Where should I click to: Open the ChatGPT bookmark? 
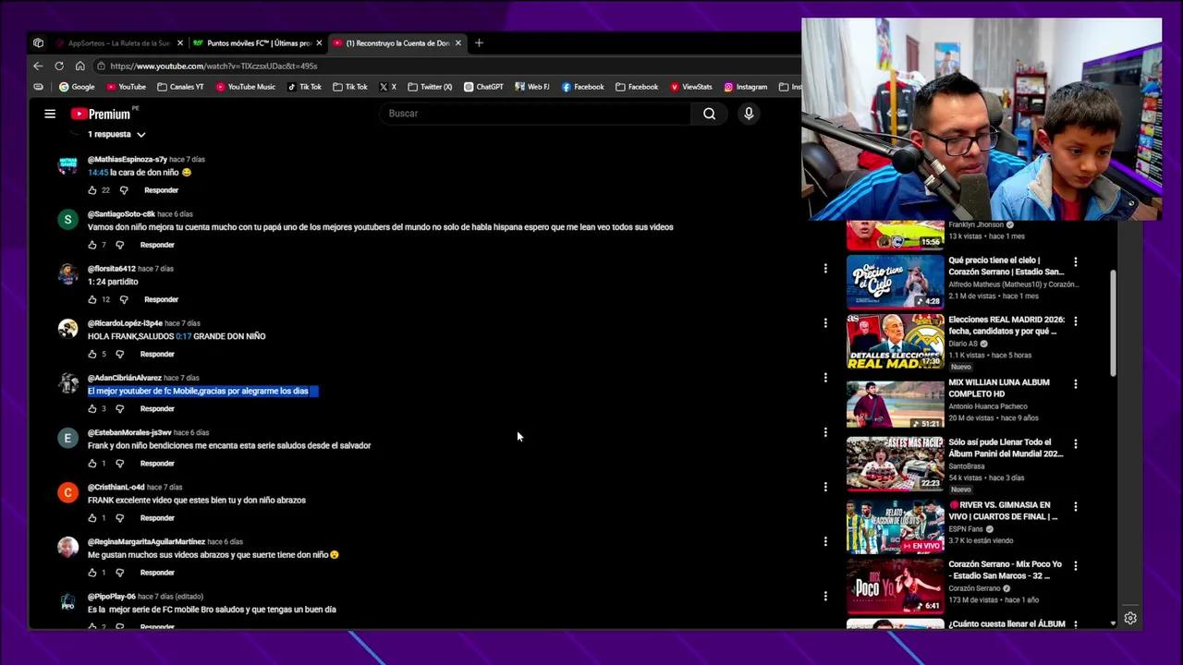pos(483,87)
